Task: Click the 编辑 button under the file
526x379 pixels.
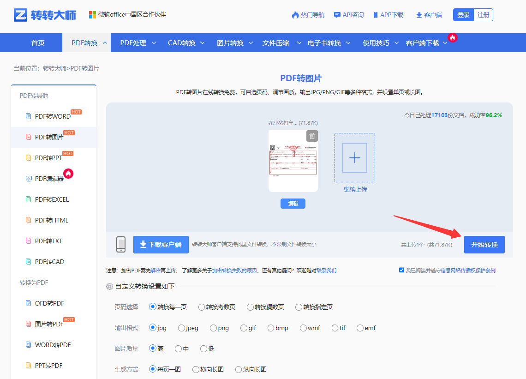Action: click(293, 204)
